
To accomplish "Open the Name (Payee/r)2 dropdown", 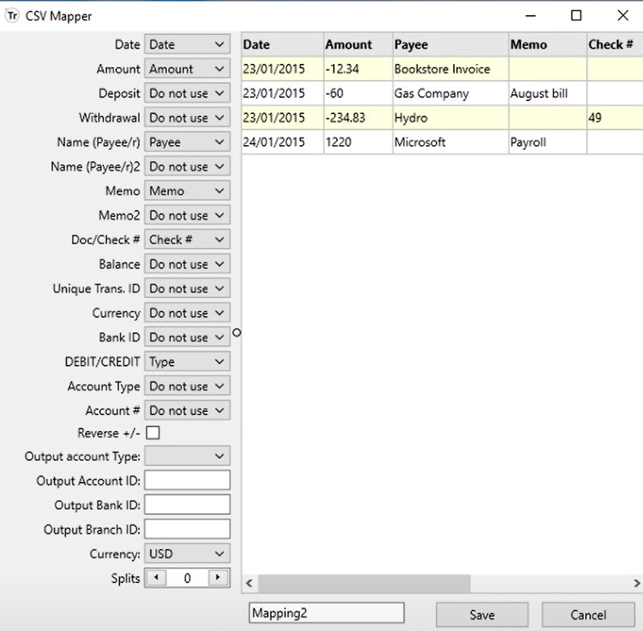I will 187,166.
